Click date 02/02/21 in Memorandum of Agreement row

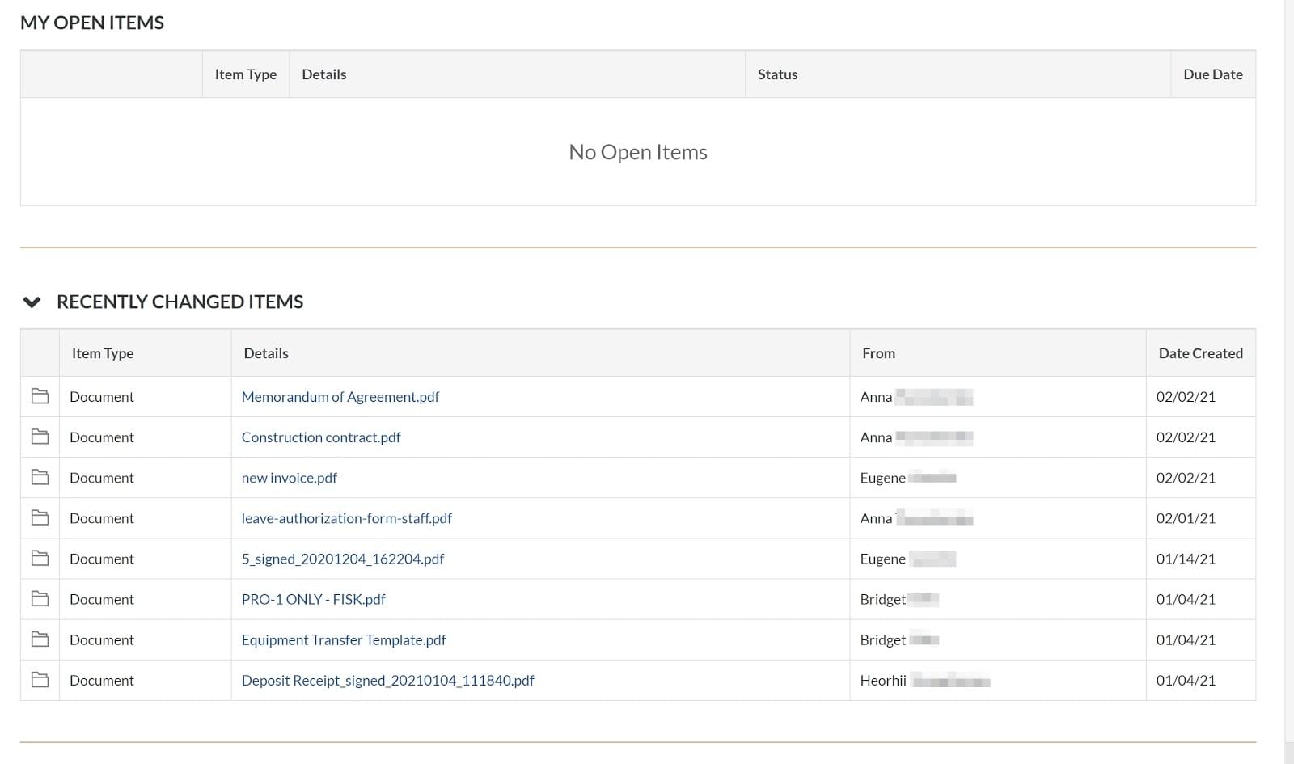coord(1186,397)
